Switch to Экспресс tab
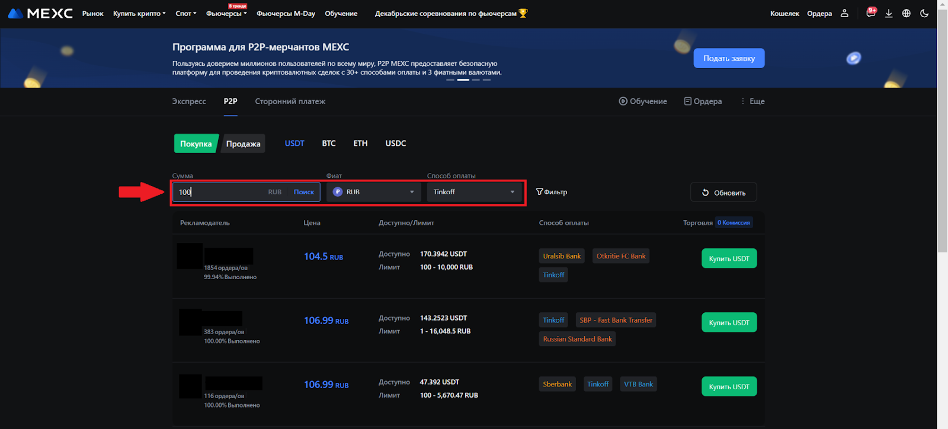The width and height of the screenshot is (948, 429). pos(189,101)
